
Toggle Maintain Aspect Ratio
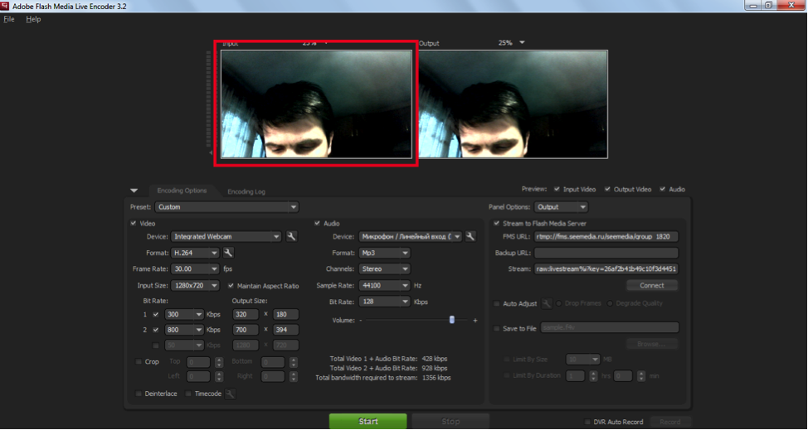coord(231,286)
